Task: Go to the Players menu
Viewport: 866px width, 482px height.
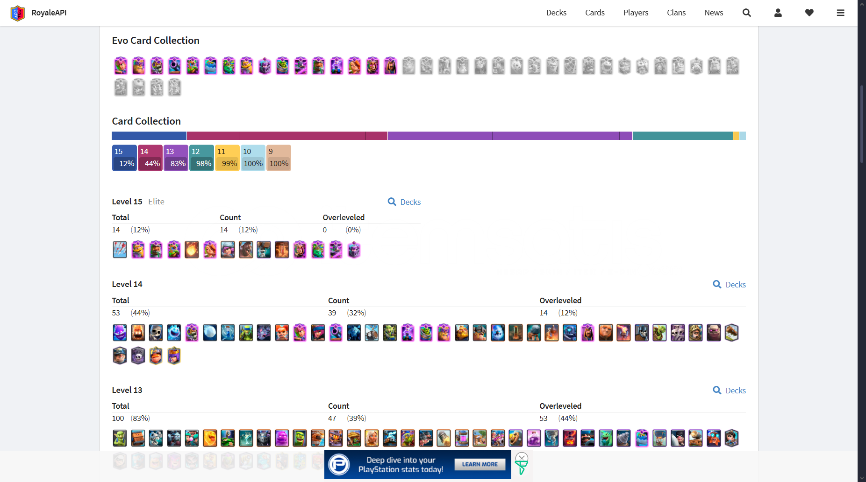Action: click(x=636, y=13)
